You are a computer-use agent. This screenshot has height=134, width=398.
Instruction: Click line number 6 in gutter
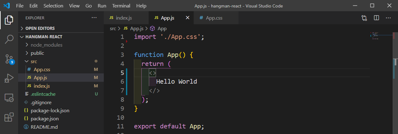coord(122,81)
